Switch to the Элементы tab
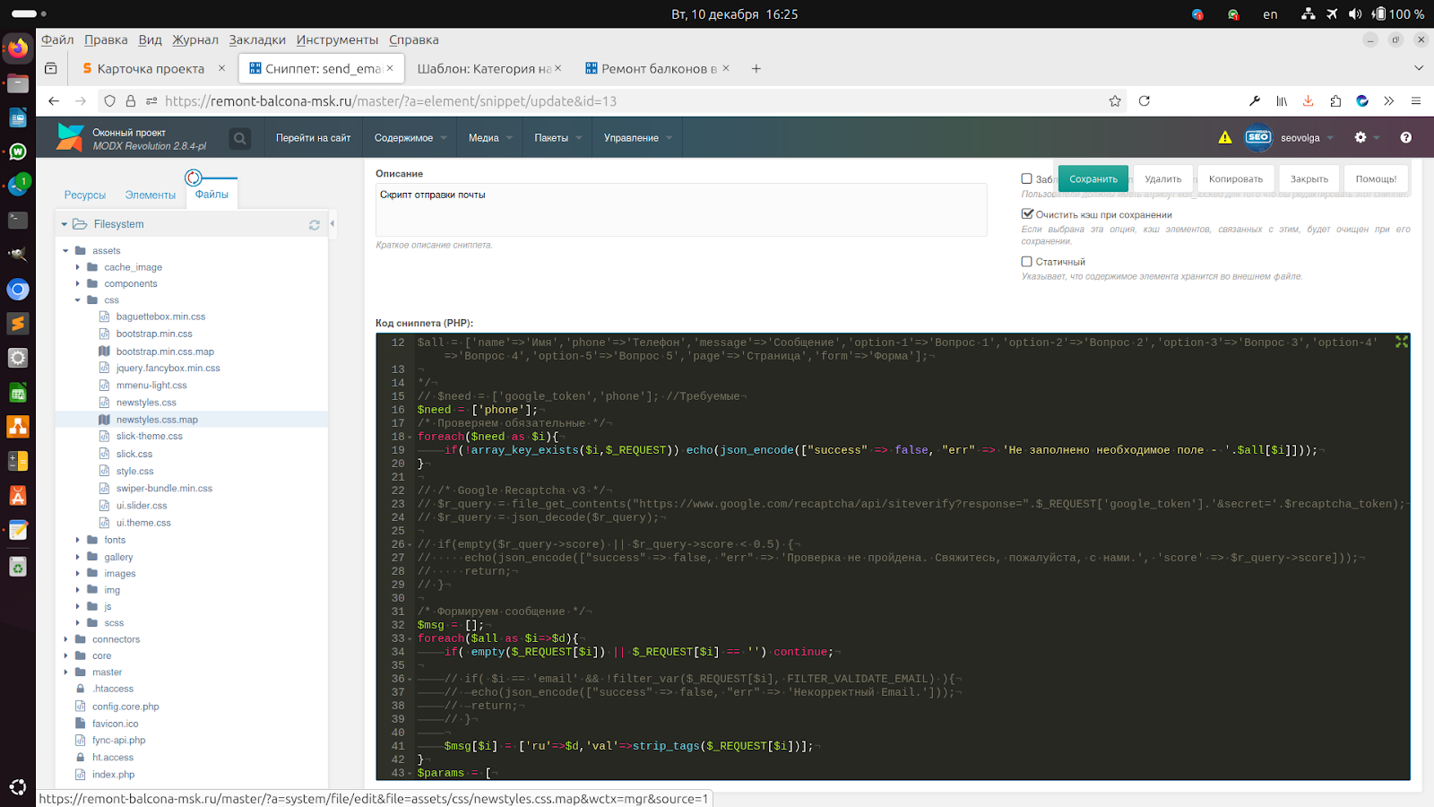Screen dimensions: 1434x807 [151, 195]
